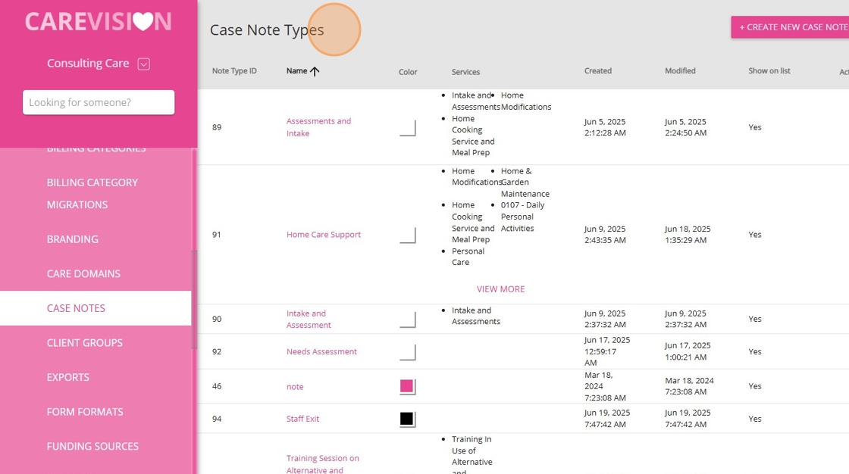Screen dimensions: 849x474
Task: Click the Services column header
Action: 465,72
